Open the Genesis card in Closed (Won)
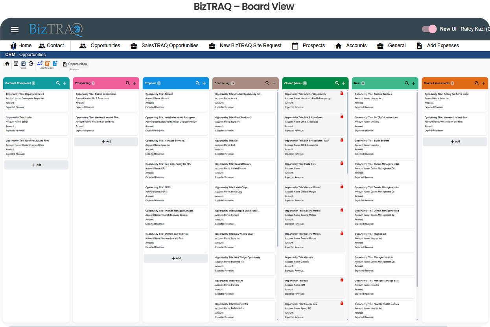 (x=314, y=264)
